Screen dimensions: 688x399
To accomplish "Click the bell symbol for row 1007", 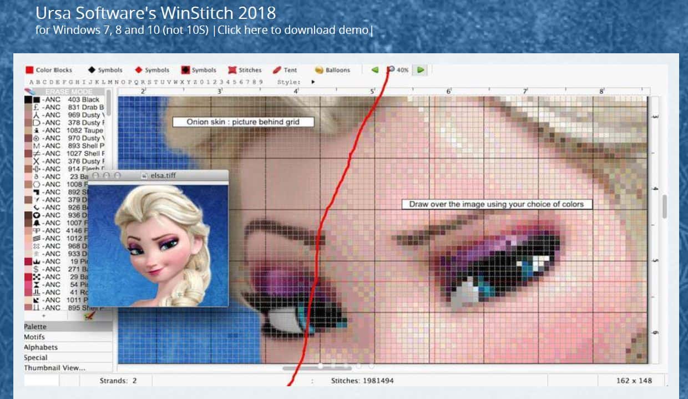I will [x=36, y=223].
